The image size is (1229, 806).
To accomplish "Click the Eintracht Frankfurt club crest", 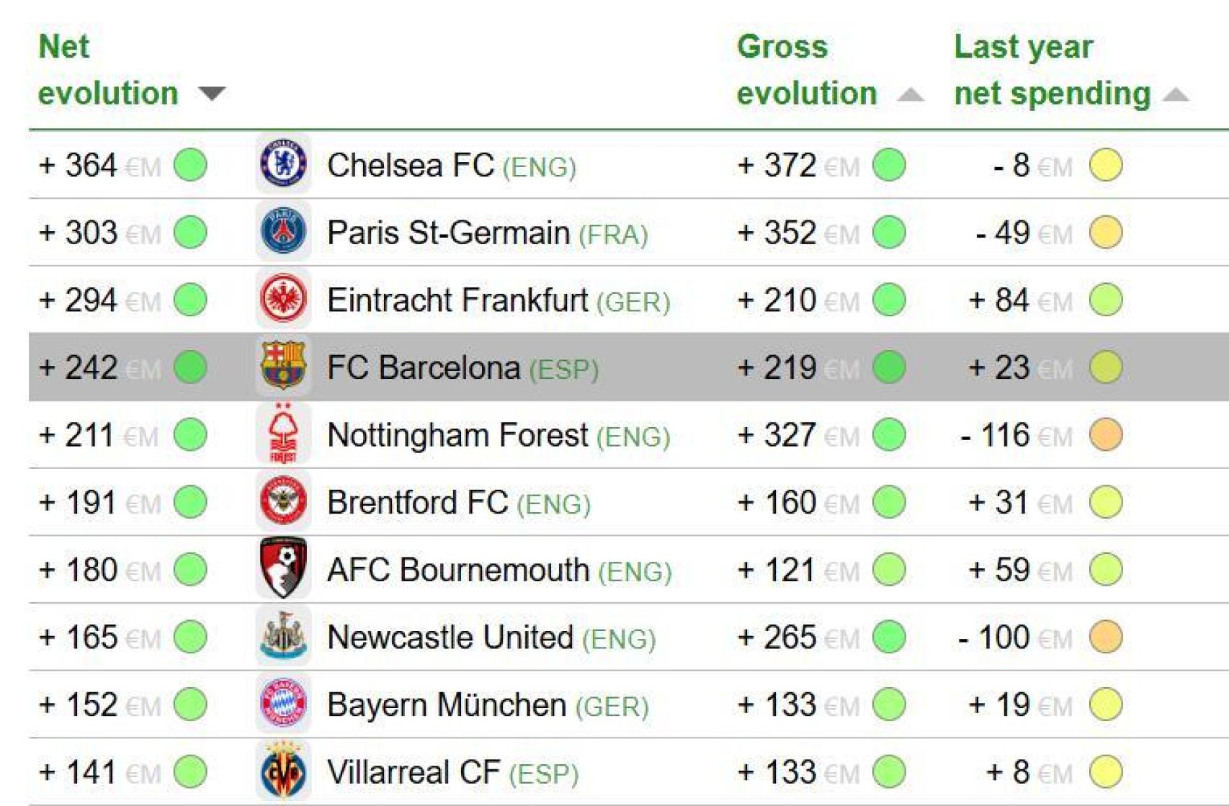I will coord(283,298).
